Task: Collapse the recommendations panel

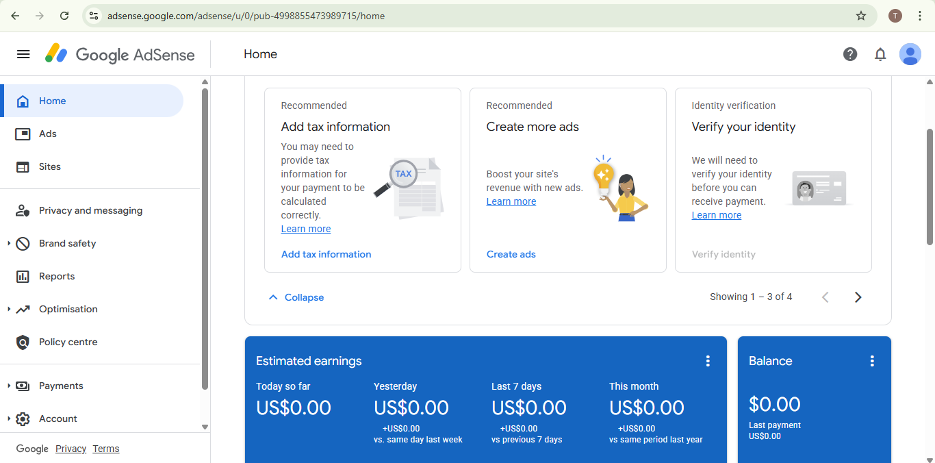Action: click(296, 297)
